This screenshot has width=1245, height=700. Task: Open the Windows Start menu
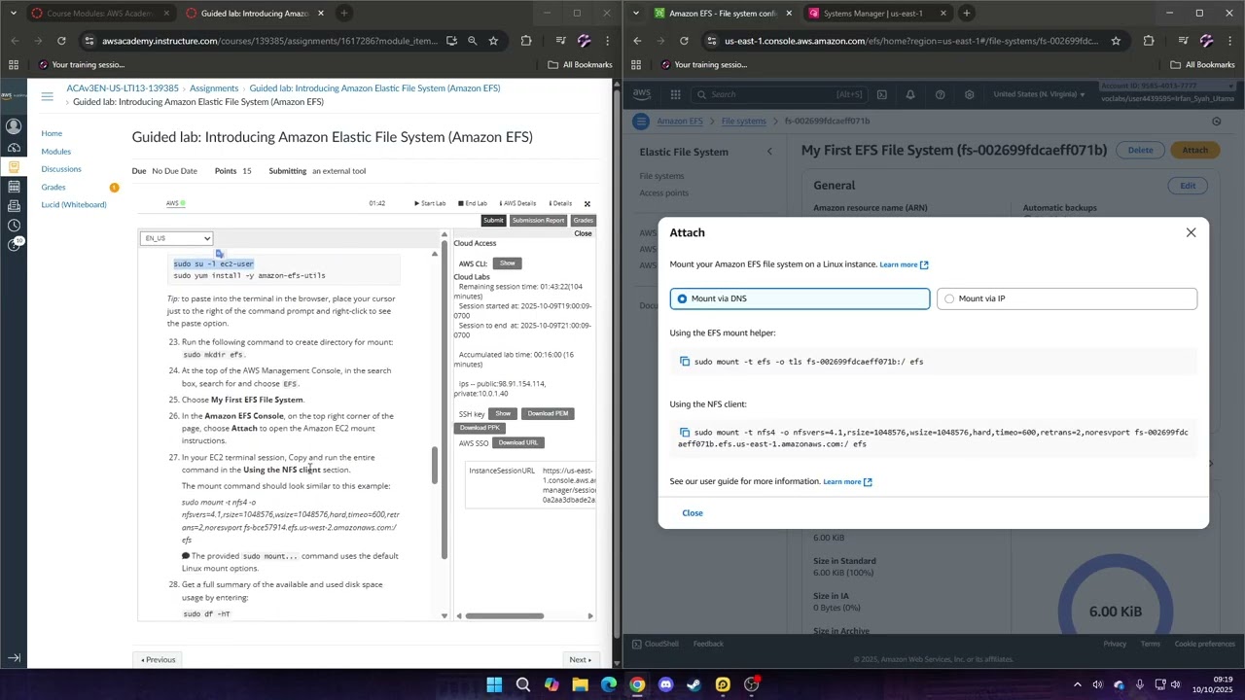pyautogui.click(x=494, y=684)
